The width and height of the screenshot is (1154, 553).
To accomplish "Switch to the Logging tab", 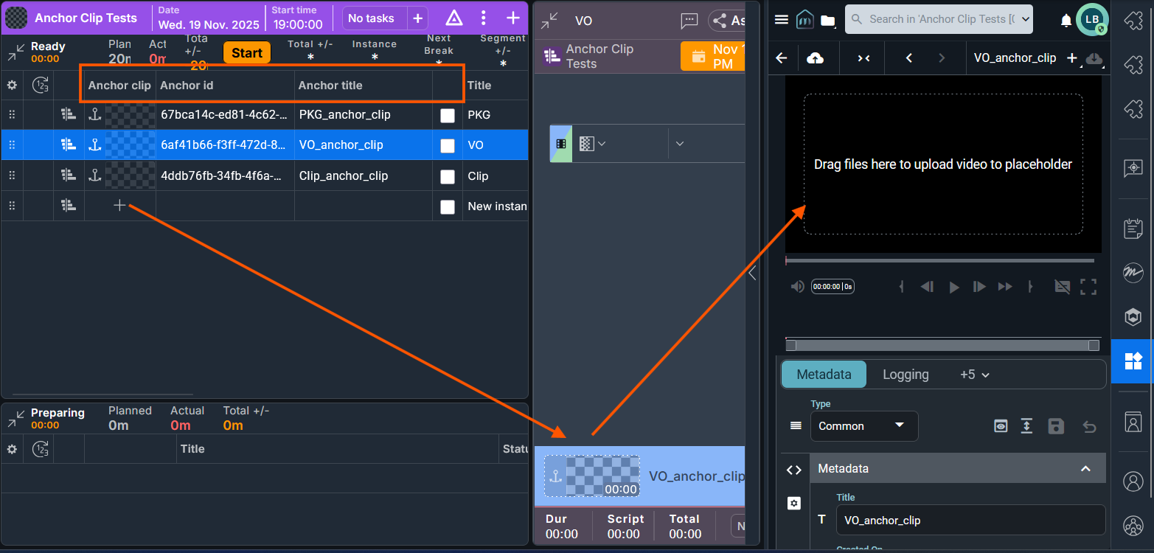I will click(906, 375).
